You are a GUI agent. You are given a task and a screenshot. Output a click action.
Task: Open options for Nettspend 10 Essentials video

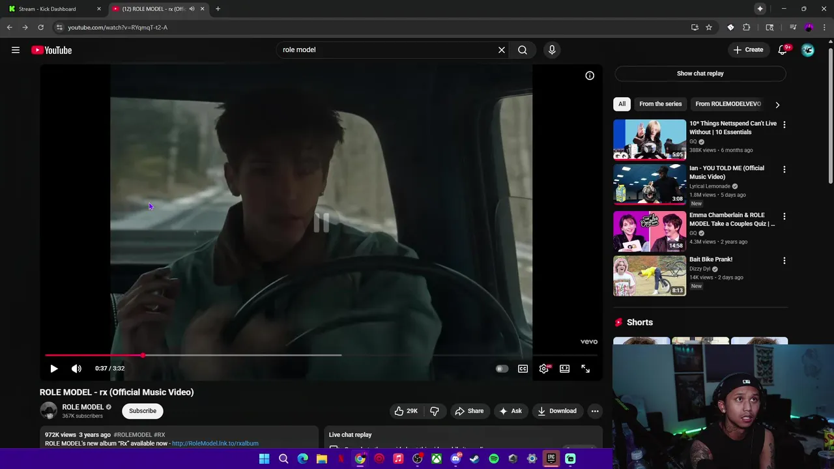coord(784,124)
